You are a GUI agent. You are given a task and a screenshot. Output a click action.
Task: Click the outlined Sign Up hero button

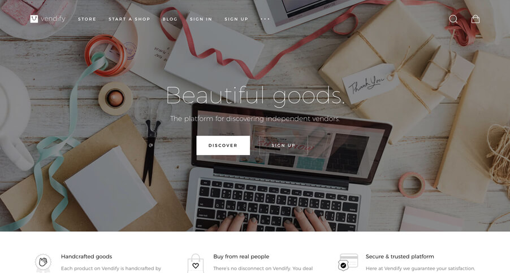click(283, 146)
